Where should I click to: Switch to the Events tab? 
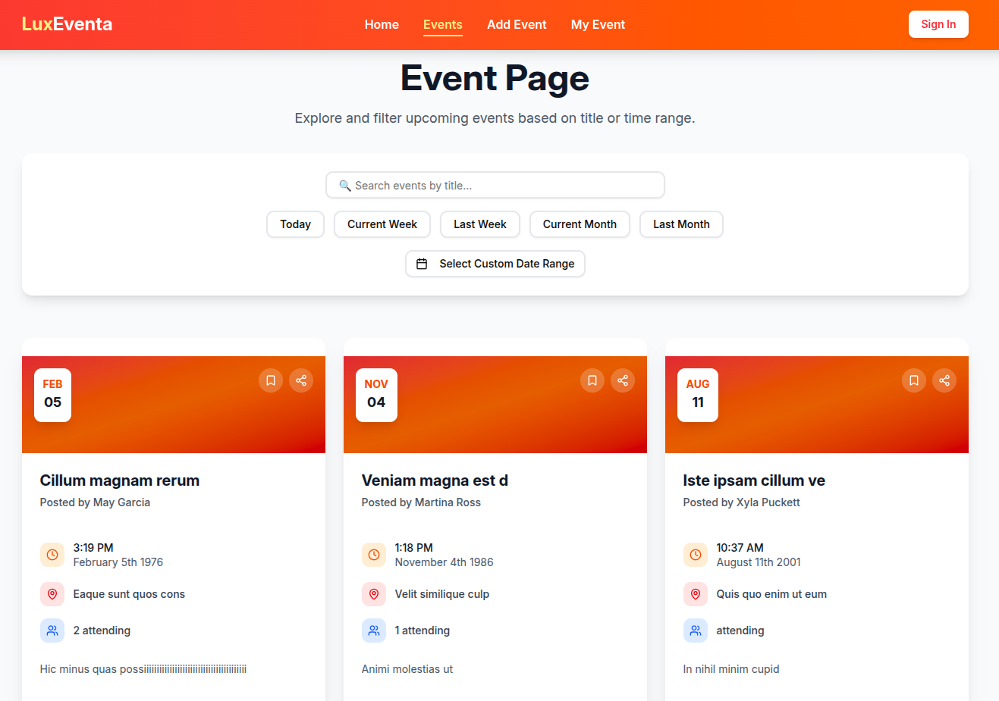tap(442, 24)
